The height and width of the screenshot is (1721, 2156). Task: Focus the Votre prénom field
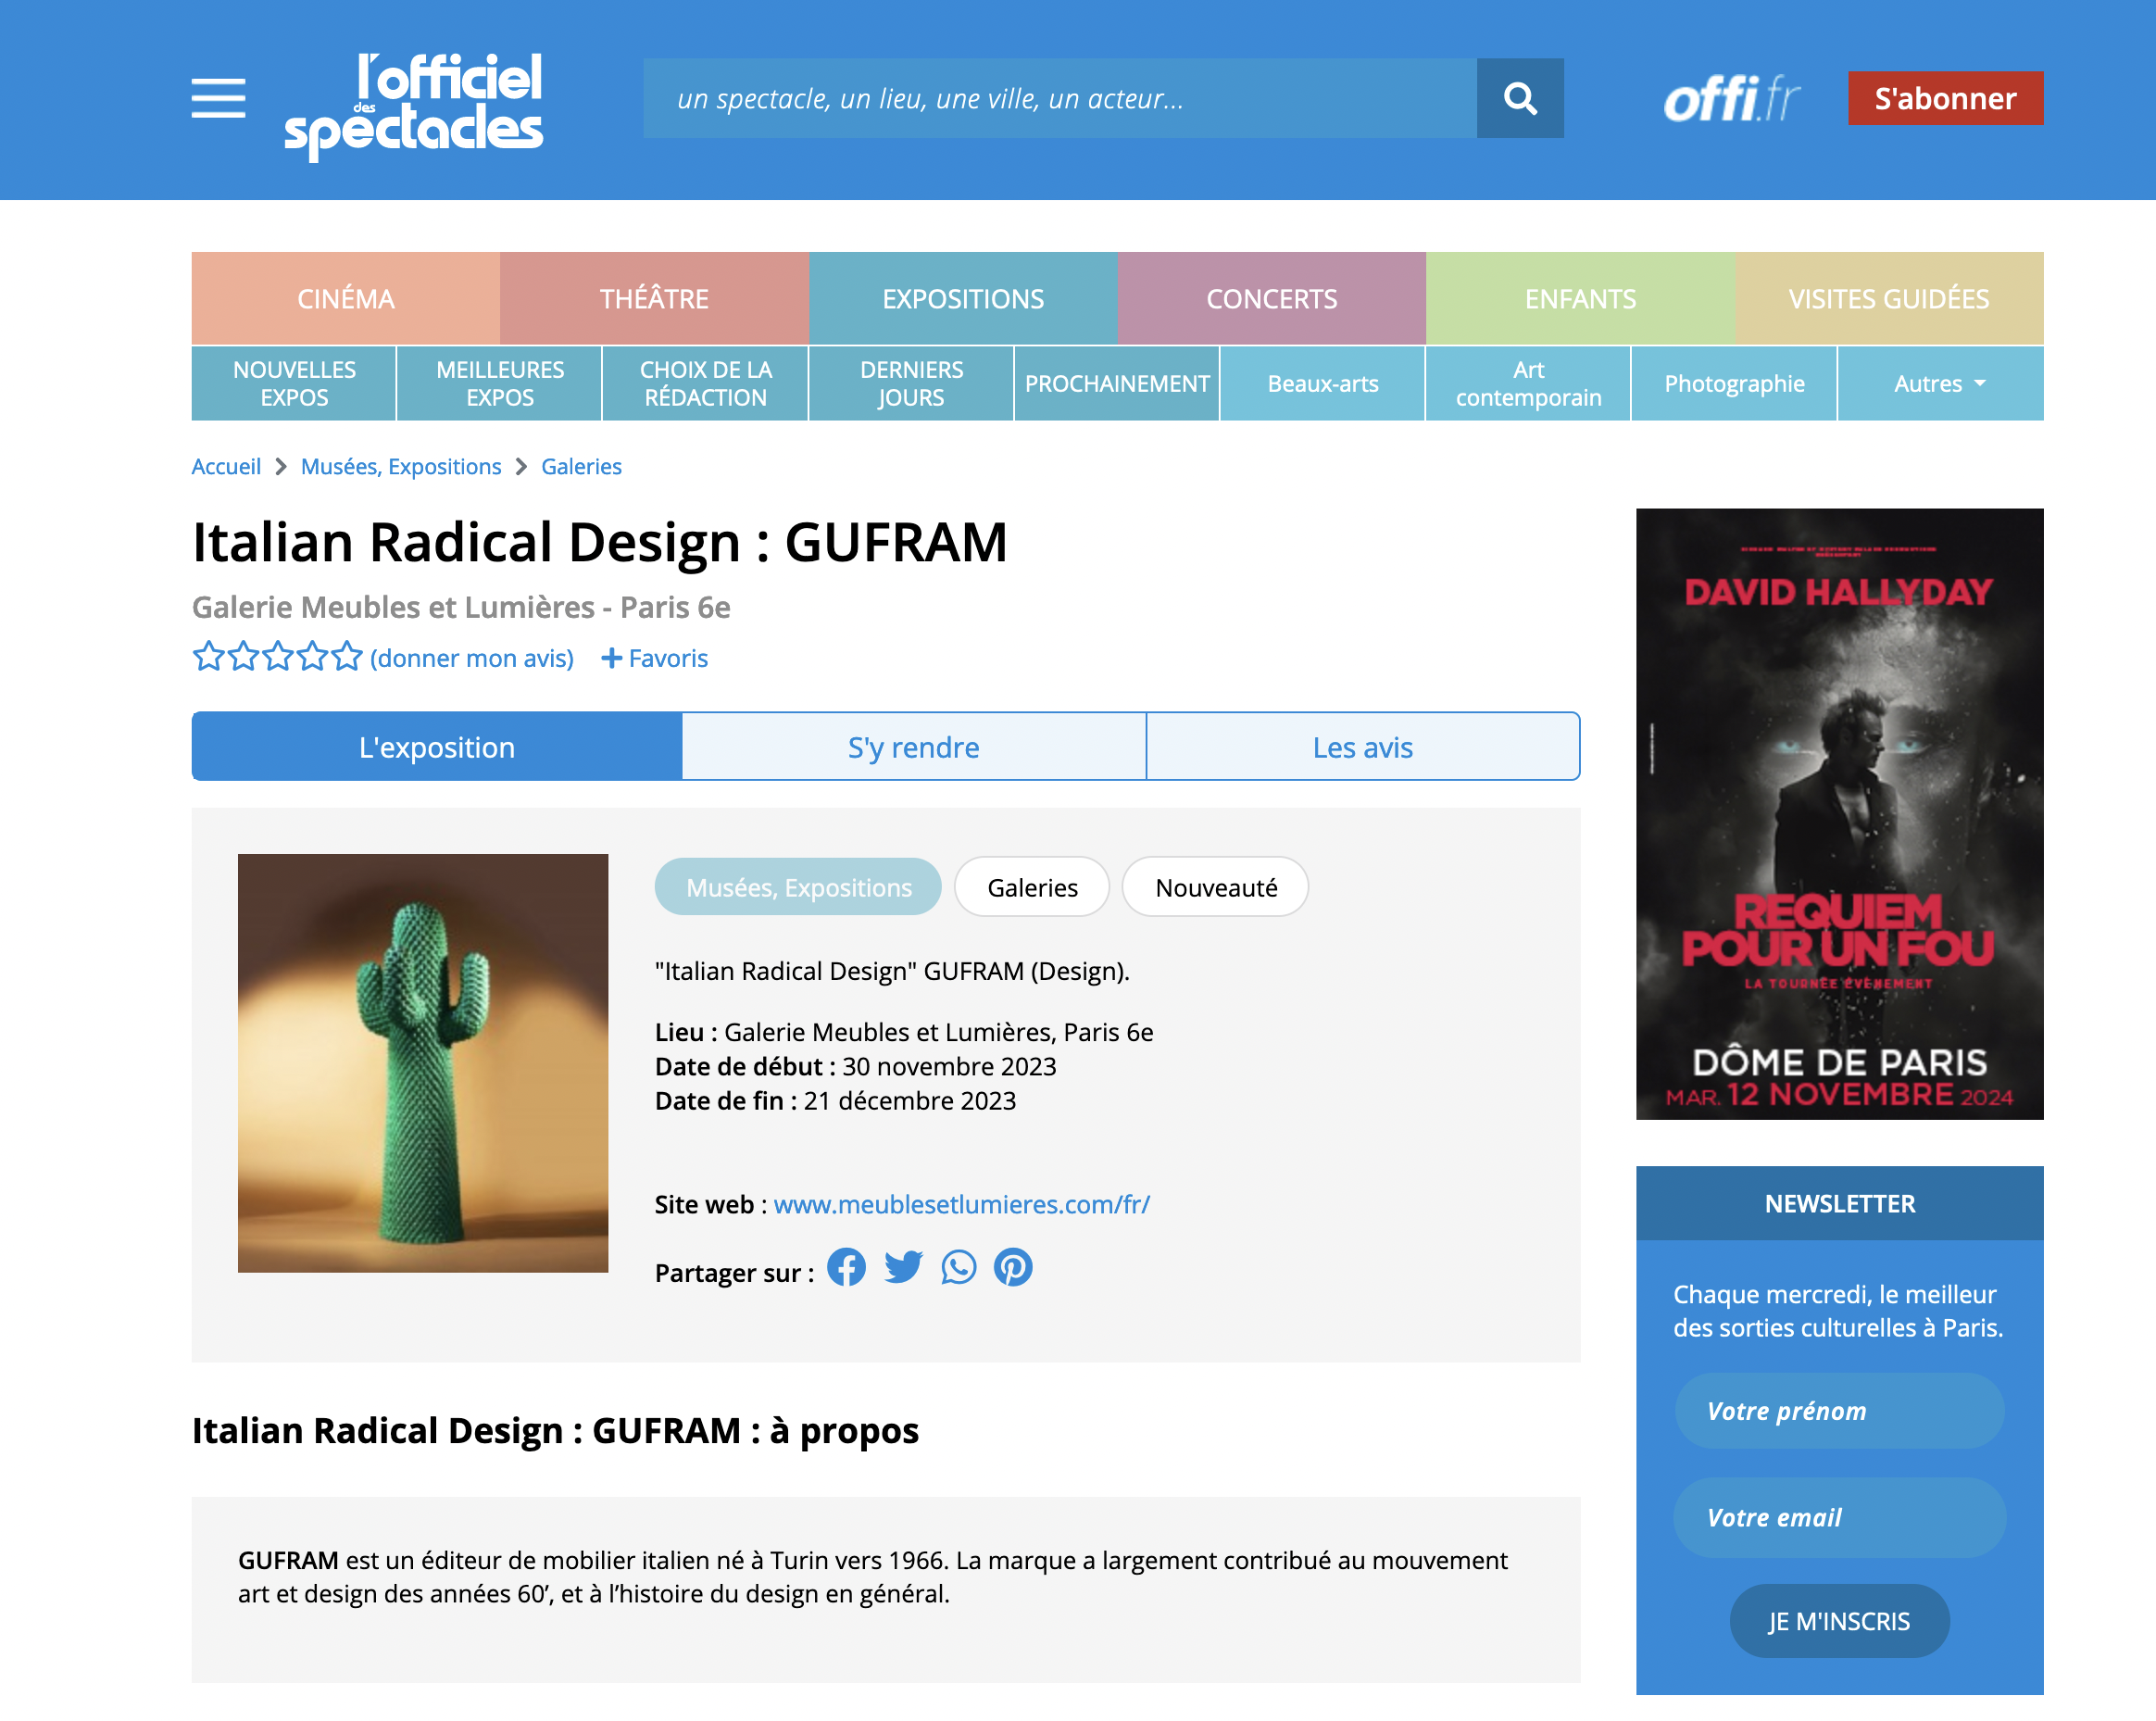[x=1838, y=1411]
